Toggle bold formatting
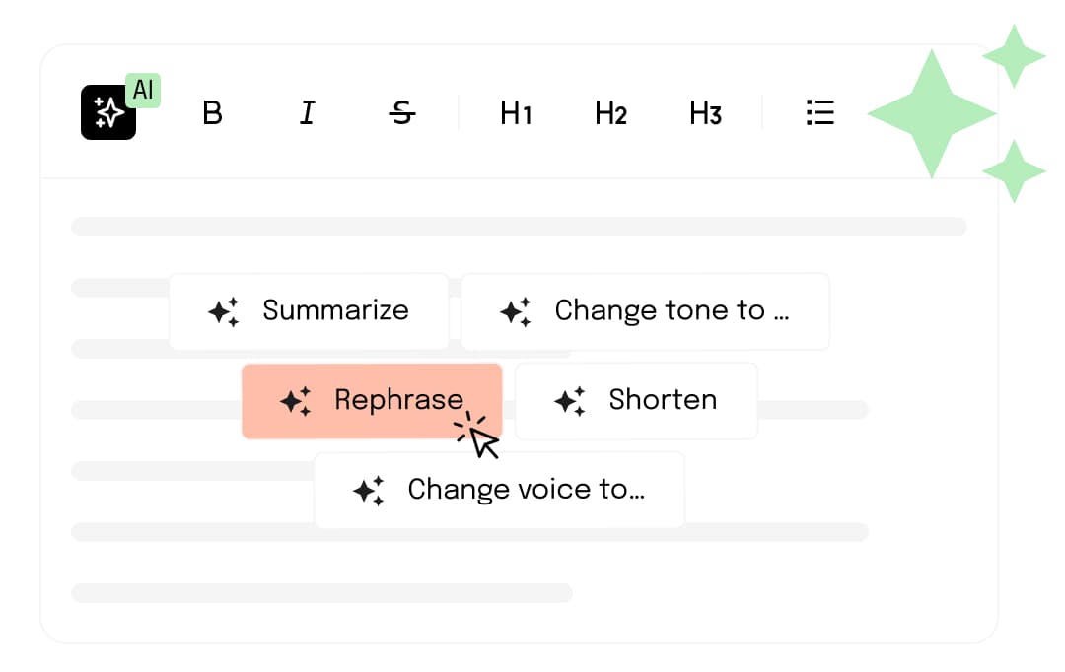 pyautogui.click(x=212, y=113)
